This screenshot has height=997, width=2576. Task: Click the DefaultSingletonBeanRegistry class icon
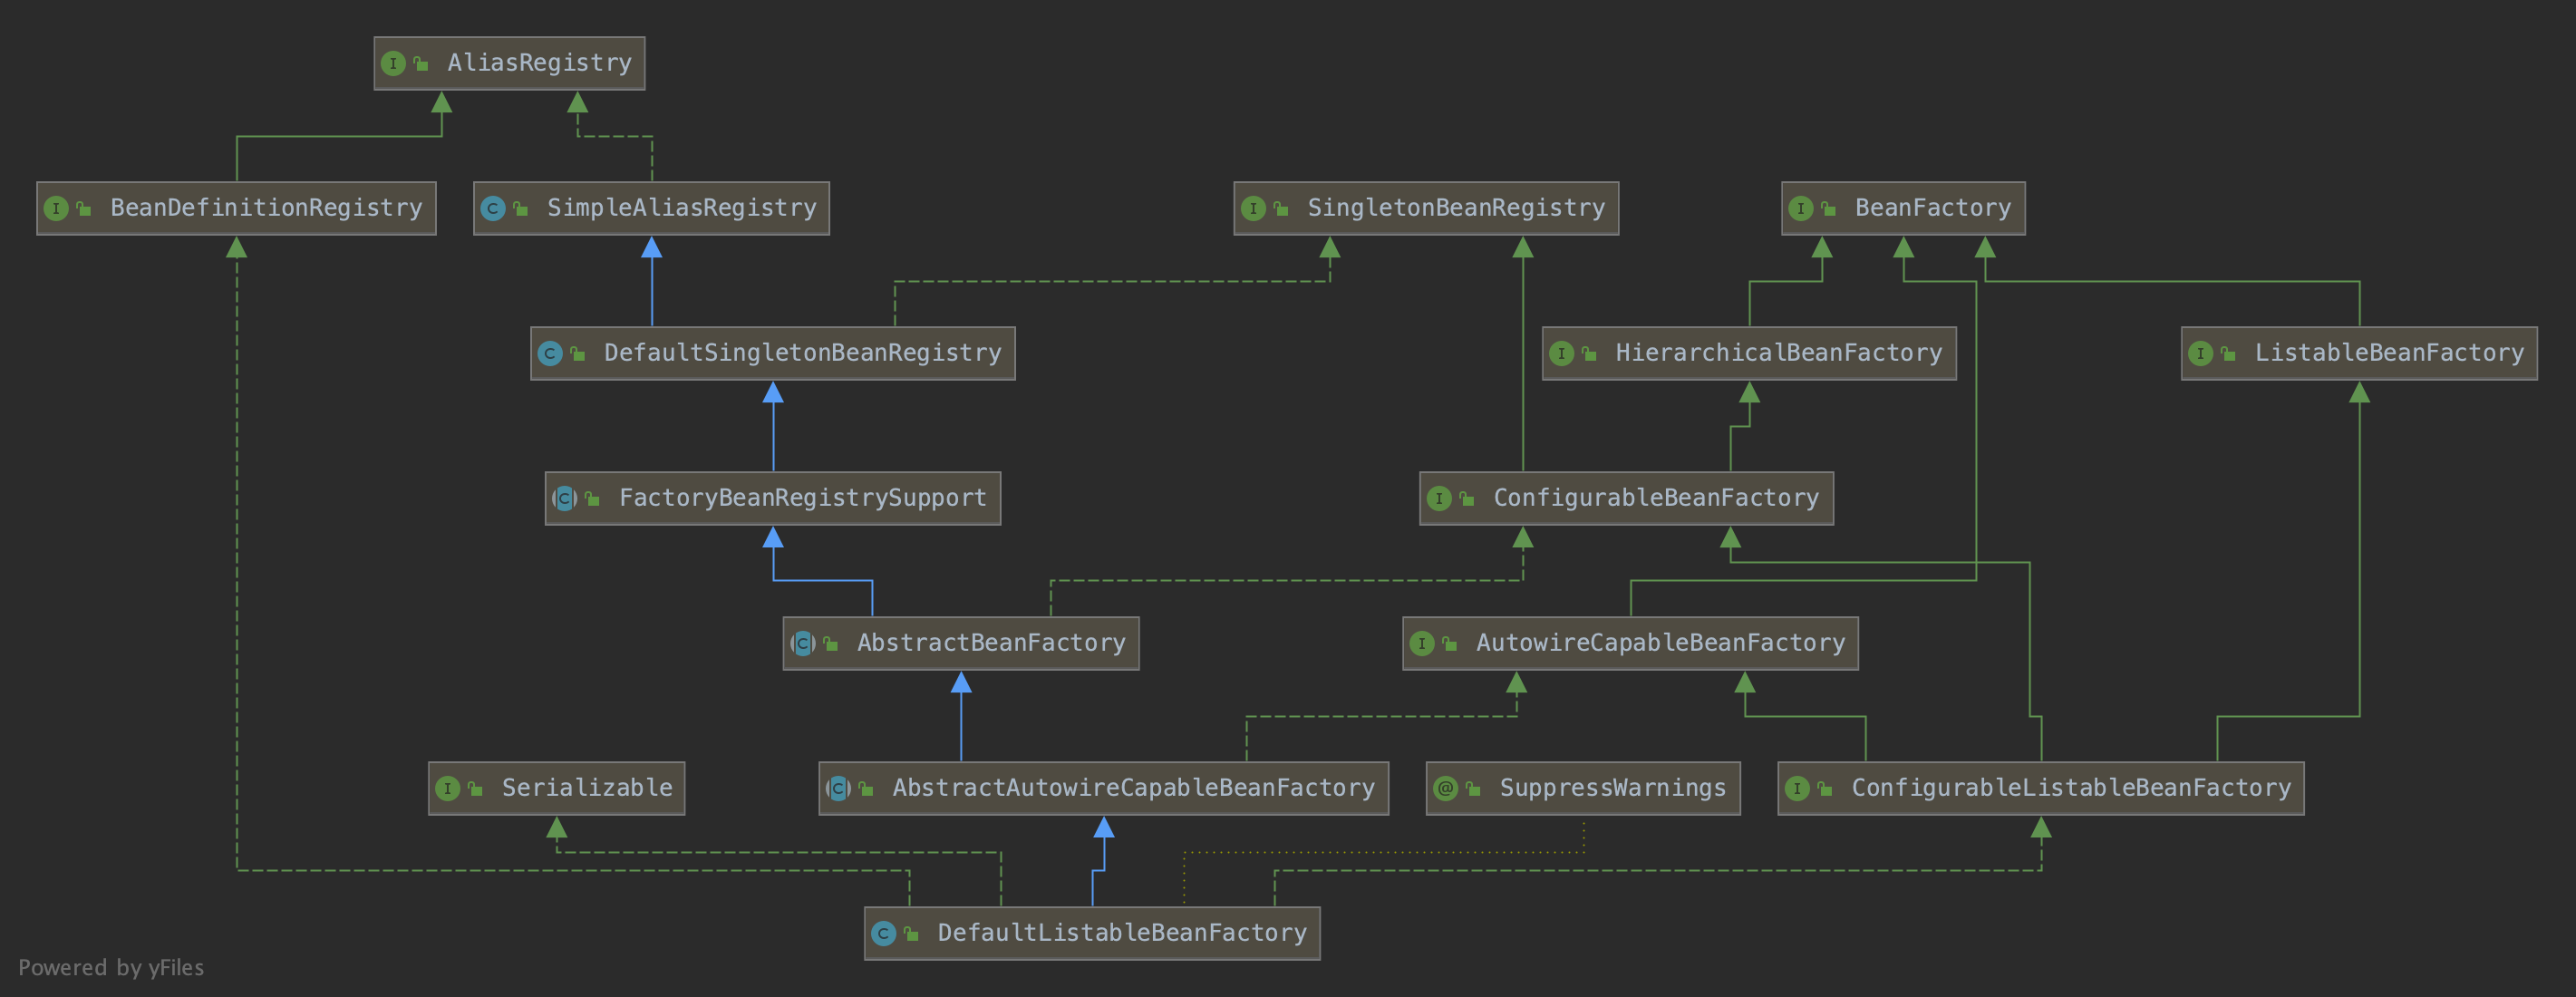[550, 354]
